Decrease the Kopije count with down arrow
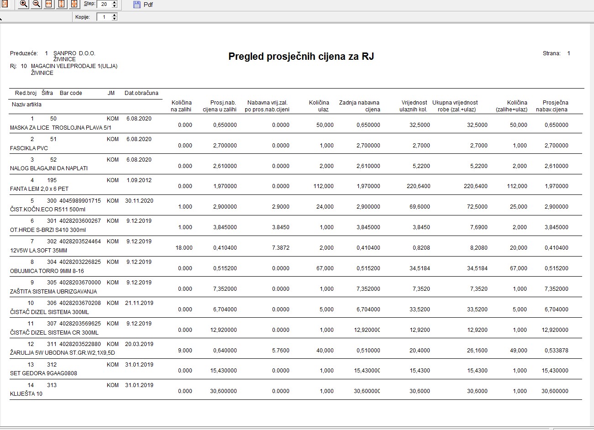This screenshot has width=594, height=430. [114, 19]
